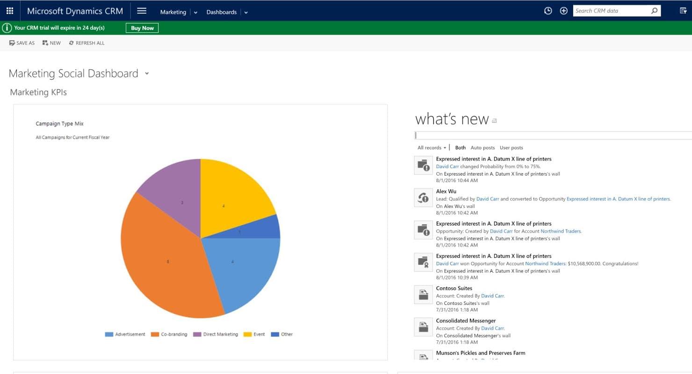Click the icon beside Opportunity Created post

tap(423, 230)
